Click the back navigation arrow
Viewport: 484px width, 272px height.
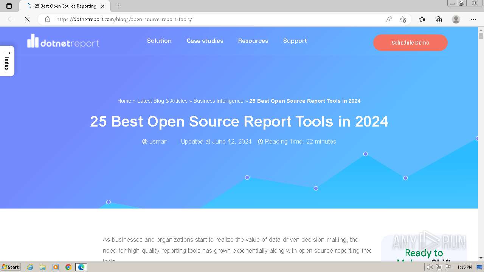pos(11,19)
